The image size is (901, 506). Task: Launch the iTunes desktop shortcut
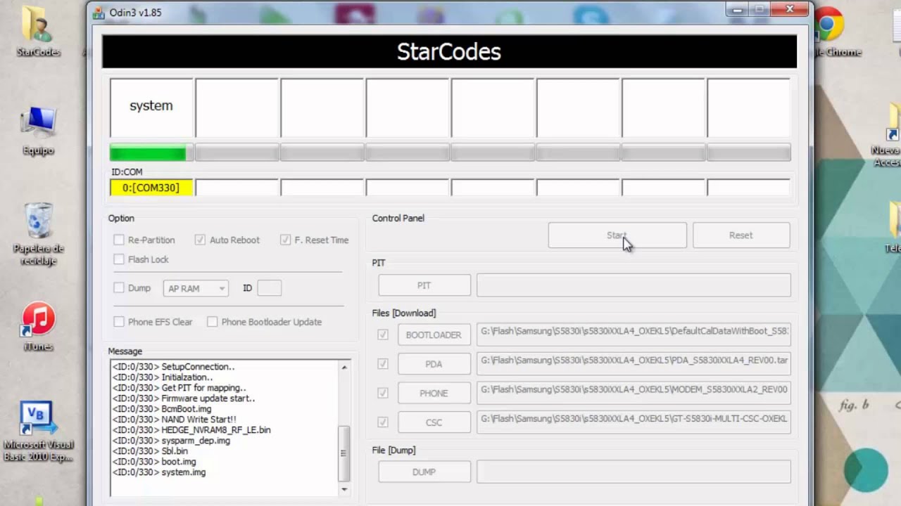[38, 326]
